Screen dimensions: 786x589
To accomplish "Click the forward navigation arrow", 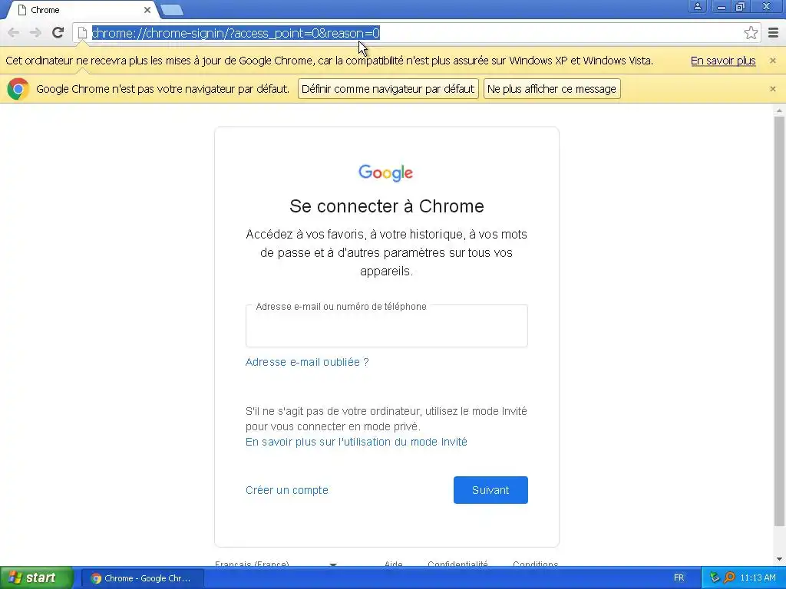I will (x=35, y=33).
